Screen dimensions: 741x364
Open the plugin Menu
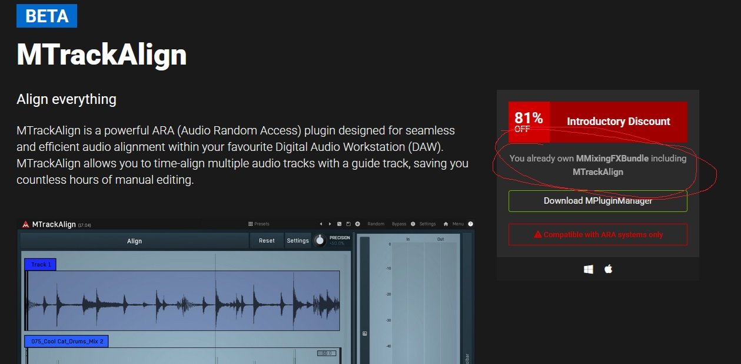pyautogui.click(x=458, y=224)
